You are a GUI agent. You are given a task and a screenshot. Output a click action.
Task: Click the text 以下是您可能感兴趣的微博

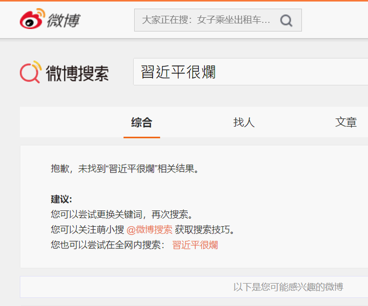click(288, 287)
